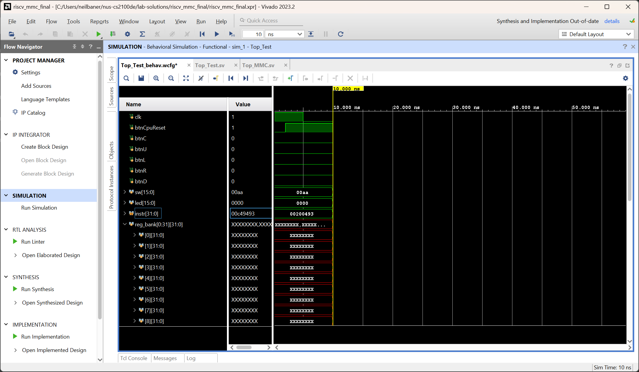Click the simulation run time input field
639x372 pixels.
pos(253,34)
